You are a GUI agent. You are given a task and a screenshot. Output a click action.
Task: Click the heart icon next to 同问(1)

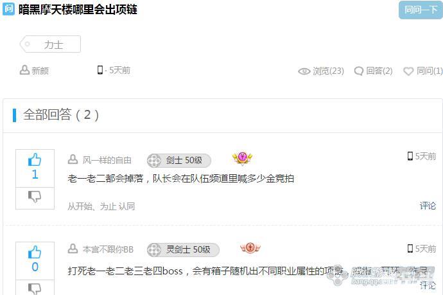pos(408,71)
